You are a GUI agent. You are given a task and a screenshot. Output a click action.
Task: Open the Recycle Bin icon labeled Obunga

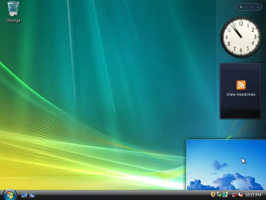tap(13, 12)
